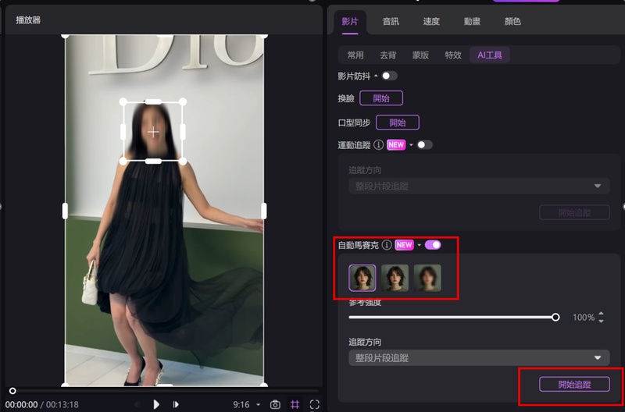Screen dimensions: 625x412
Task: Toggle the 影片防抖 switch
Action: 389,76
